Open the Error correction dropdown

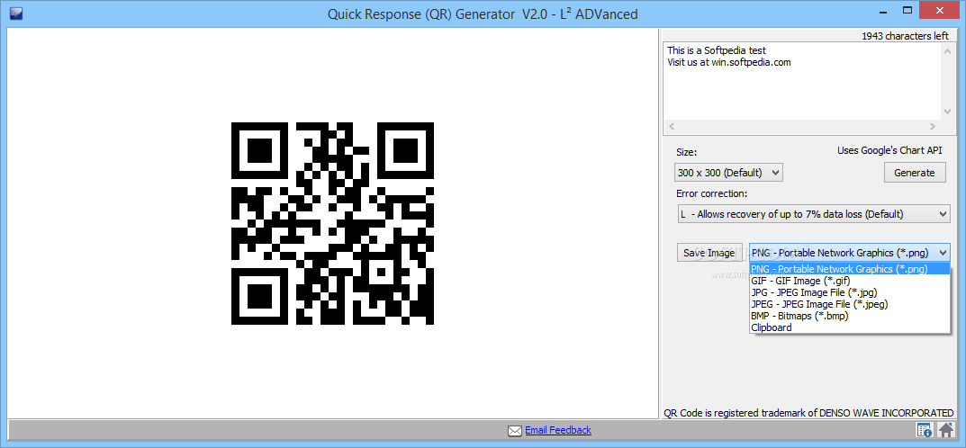tap(813, 213)
